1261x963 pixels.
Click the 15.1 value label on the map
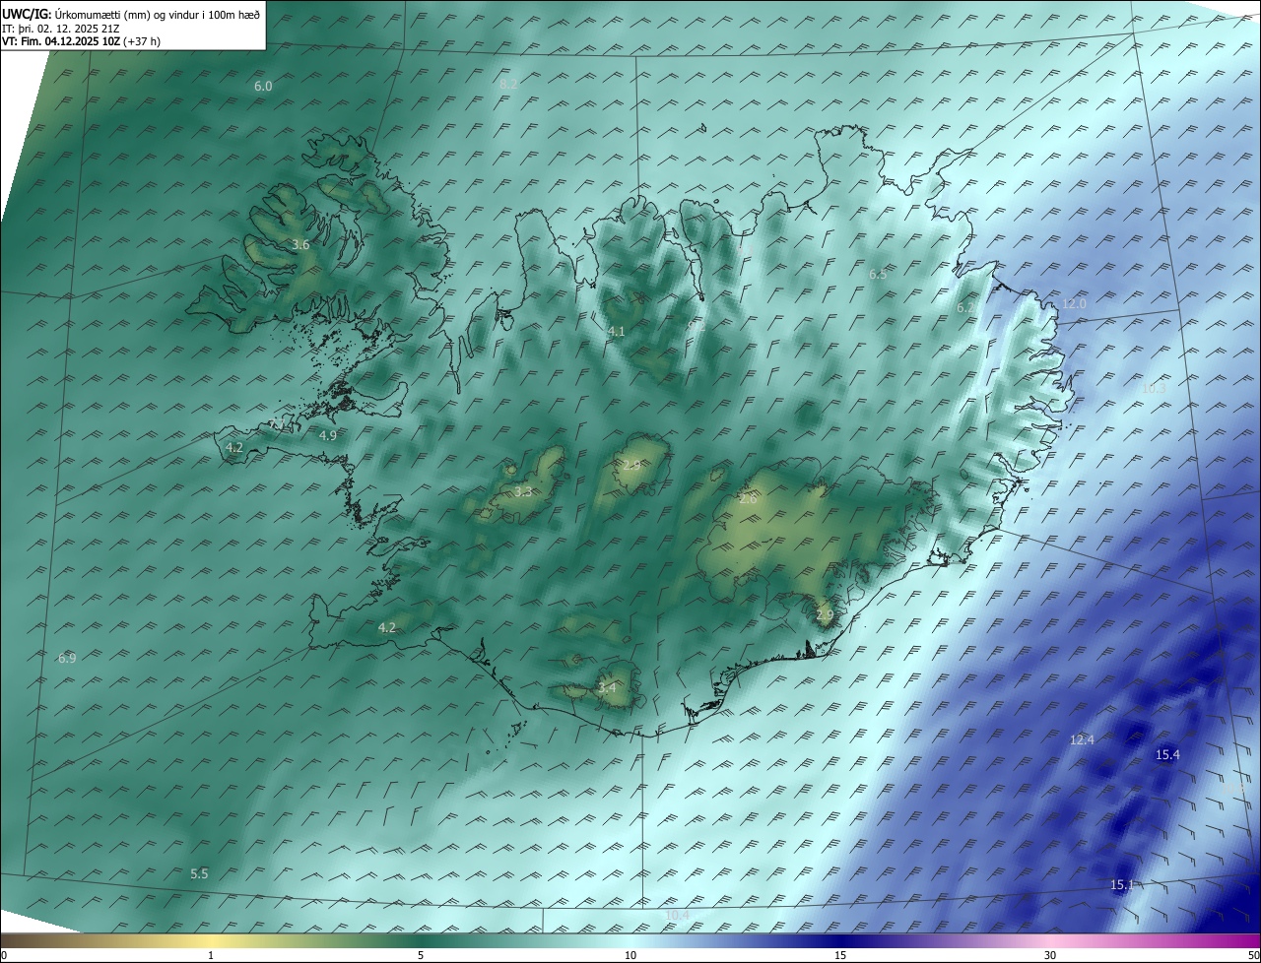point(1122,885)
